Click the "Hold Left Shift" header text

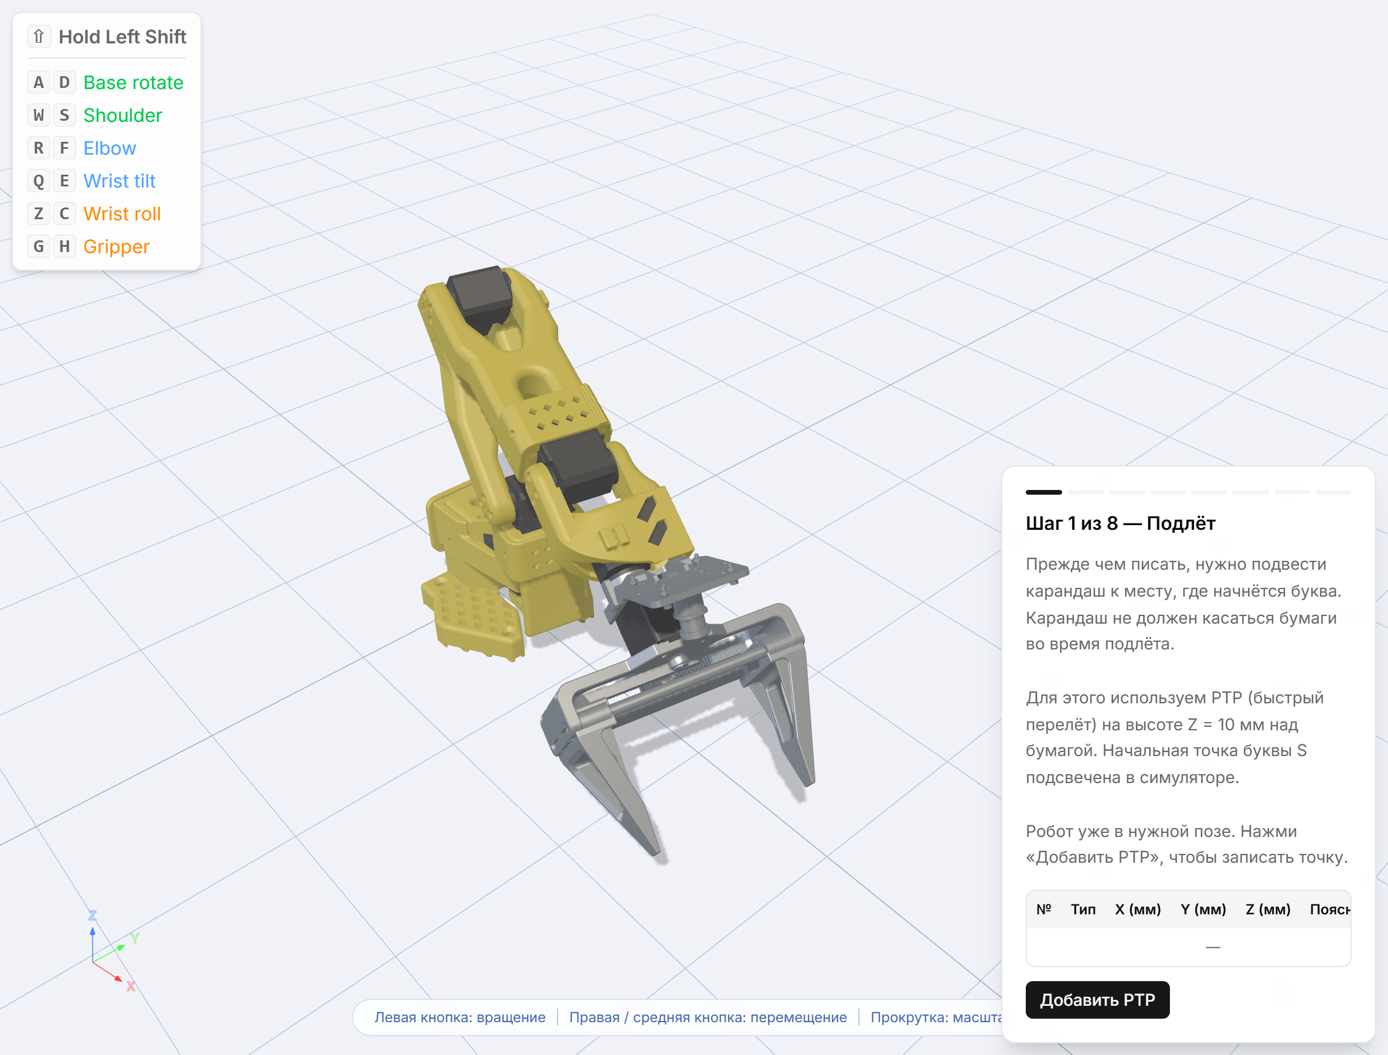[x=123, y=36]
